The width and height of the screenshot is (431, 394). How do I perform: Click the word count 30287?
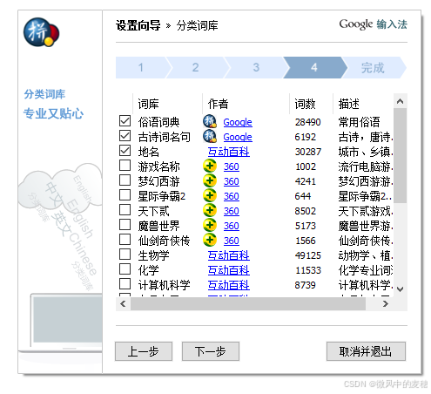point(308,152)
